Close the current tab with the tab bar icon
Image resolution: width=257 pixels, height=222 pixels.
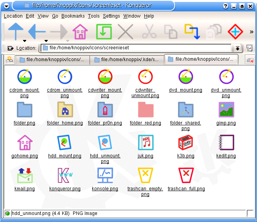[250, 60]
